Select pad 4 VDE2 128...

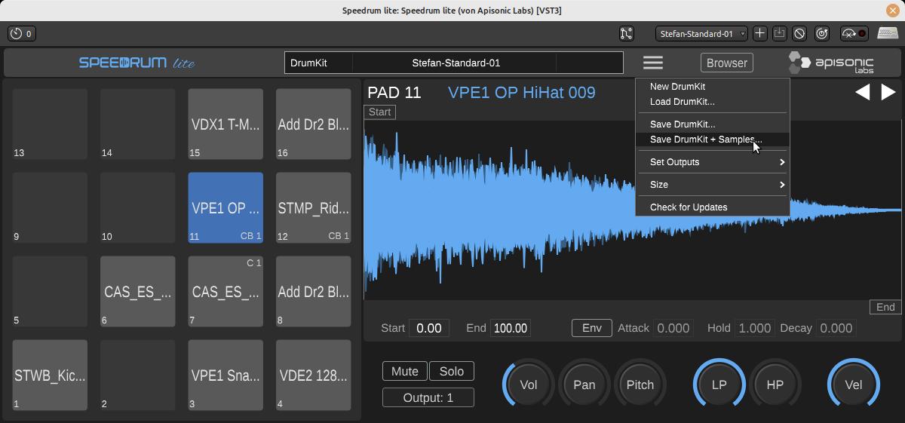coord(313,375)
